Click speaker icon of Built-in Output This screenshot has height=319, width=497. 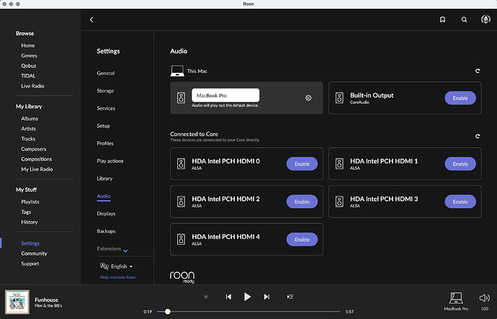339,98
